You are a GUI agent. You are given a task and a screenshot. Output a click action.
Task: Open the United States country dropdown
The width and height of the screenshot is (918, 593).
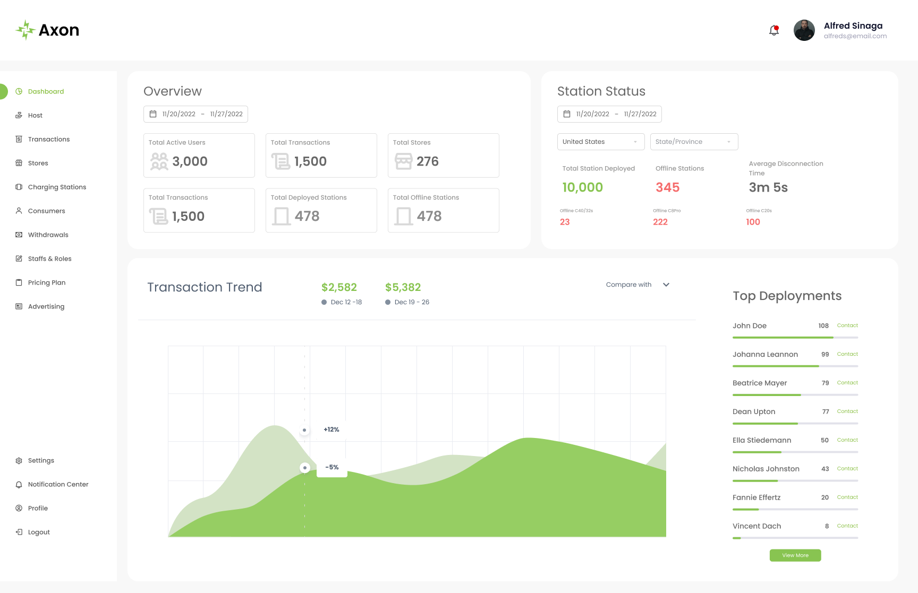[601, 142]
